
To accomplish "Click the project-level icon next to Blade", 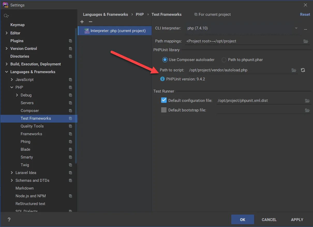I will pyautogui.click(x=70, y=149).
